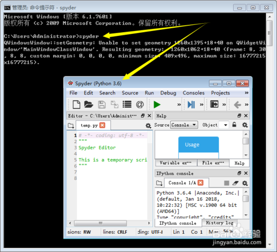Clear console with the eraser icon
The height and width of the screenshot is (252, 277).
tap(235, 183)
